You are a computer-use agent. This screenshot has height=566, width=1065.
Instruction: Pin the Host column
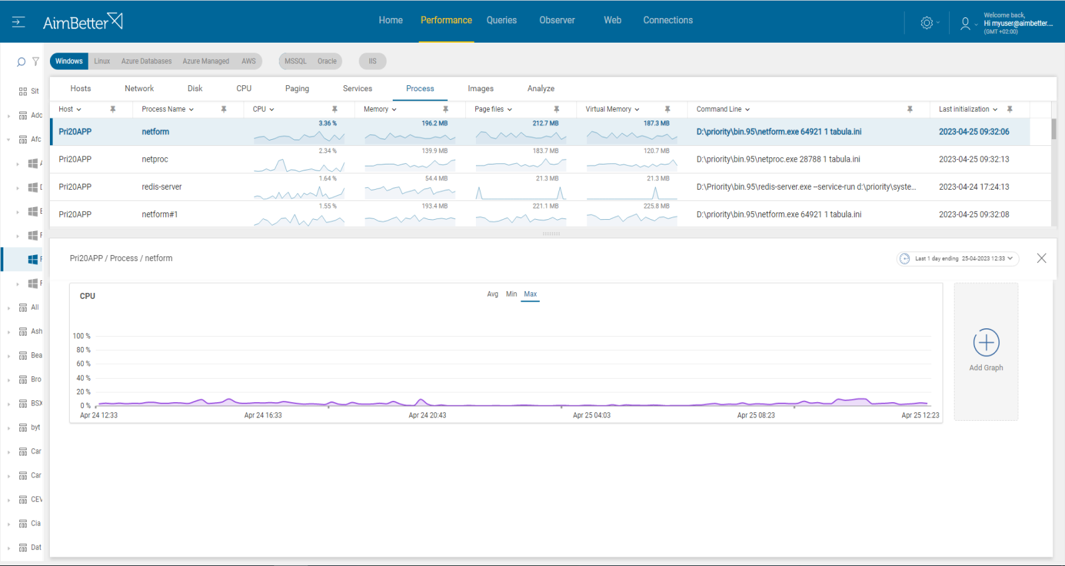113,109
